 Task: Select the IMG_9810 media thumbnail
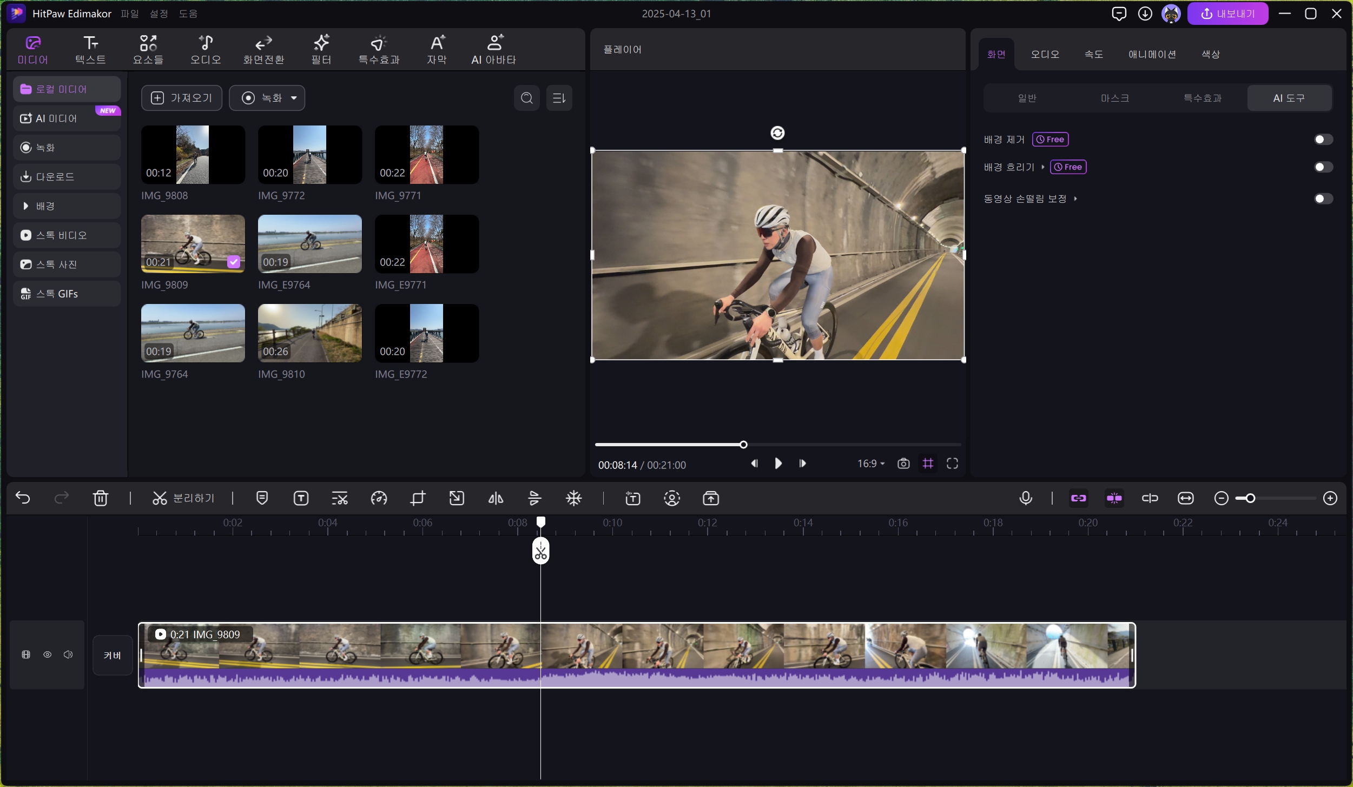[309, 333]
